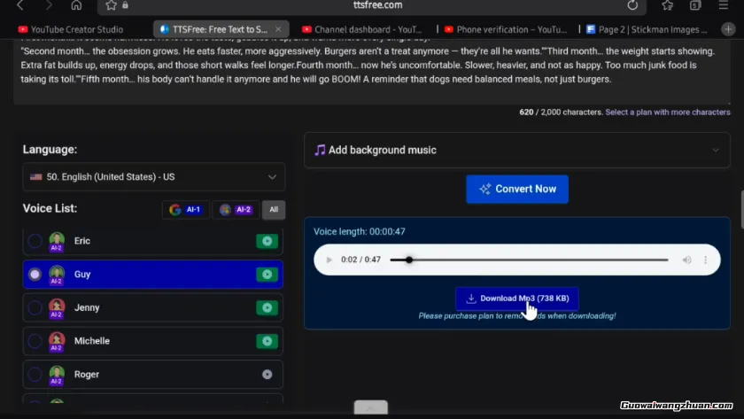
Task: Select the Michelle voice radio button
Action: [x=35, y=341]
